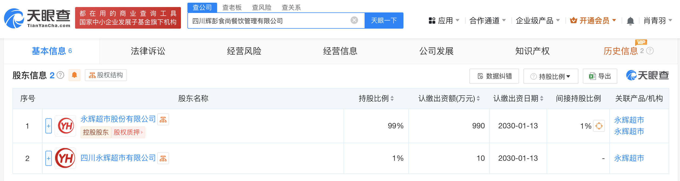Sort by 持股比例 column arrows
Image resolution: width=680 pixels, height=181 pixels.
coord(392,99)
